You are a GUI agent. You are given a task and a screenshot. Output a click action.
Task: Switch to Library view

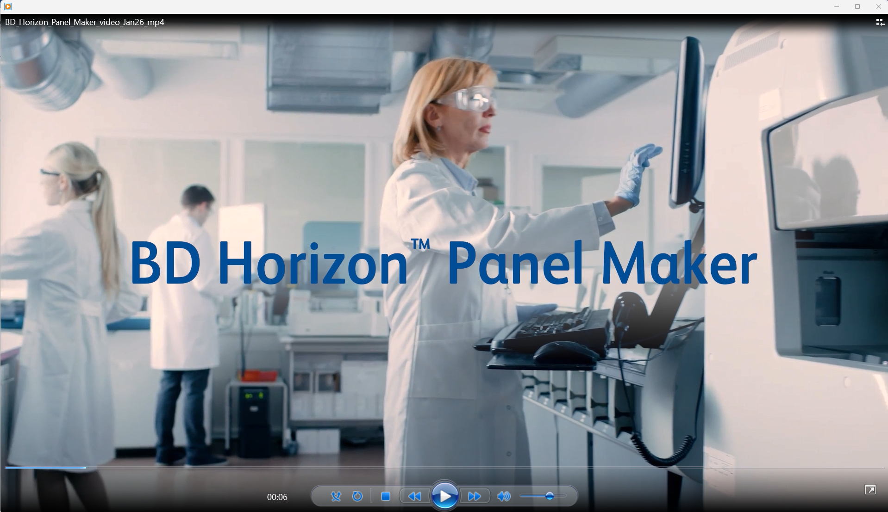tap(879, 22)
